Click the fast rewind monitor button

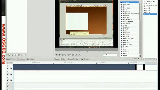click(62, 55)
